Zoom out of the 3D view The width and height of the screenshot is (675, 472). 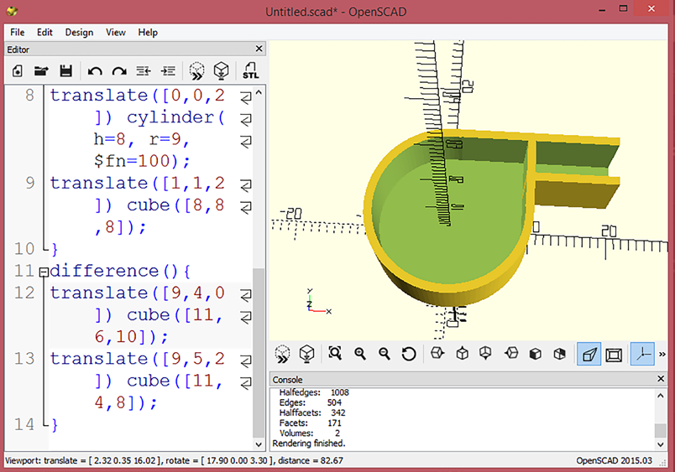[x=384, y=354]
